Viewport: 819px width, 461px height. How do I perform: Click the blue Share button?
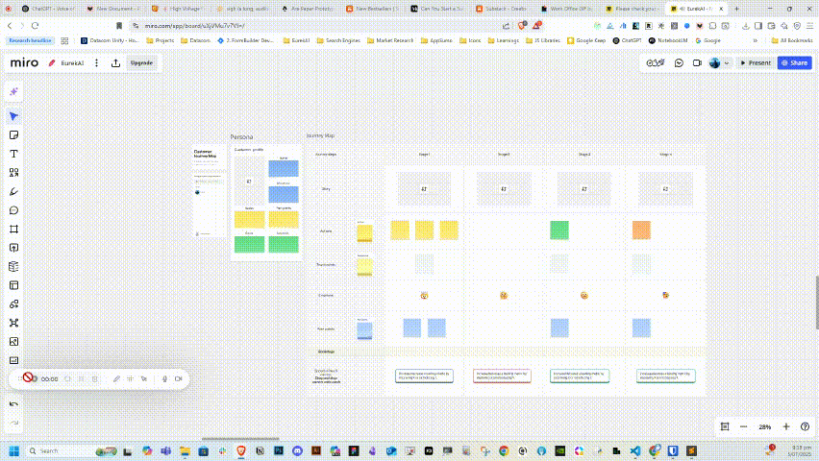point(794,62)
